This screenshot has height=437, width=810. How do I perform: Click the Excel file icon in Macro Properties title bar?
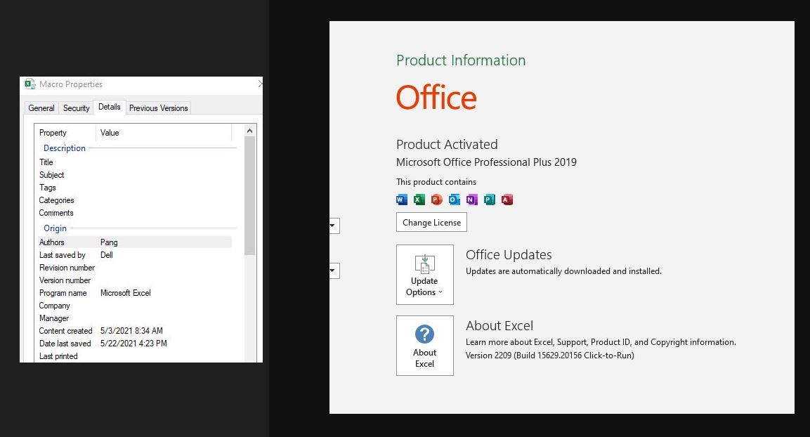[x=30, y=84]
